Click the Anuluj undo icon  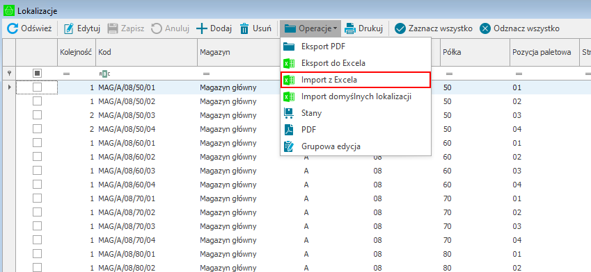coord(157,28)
